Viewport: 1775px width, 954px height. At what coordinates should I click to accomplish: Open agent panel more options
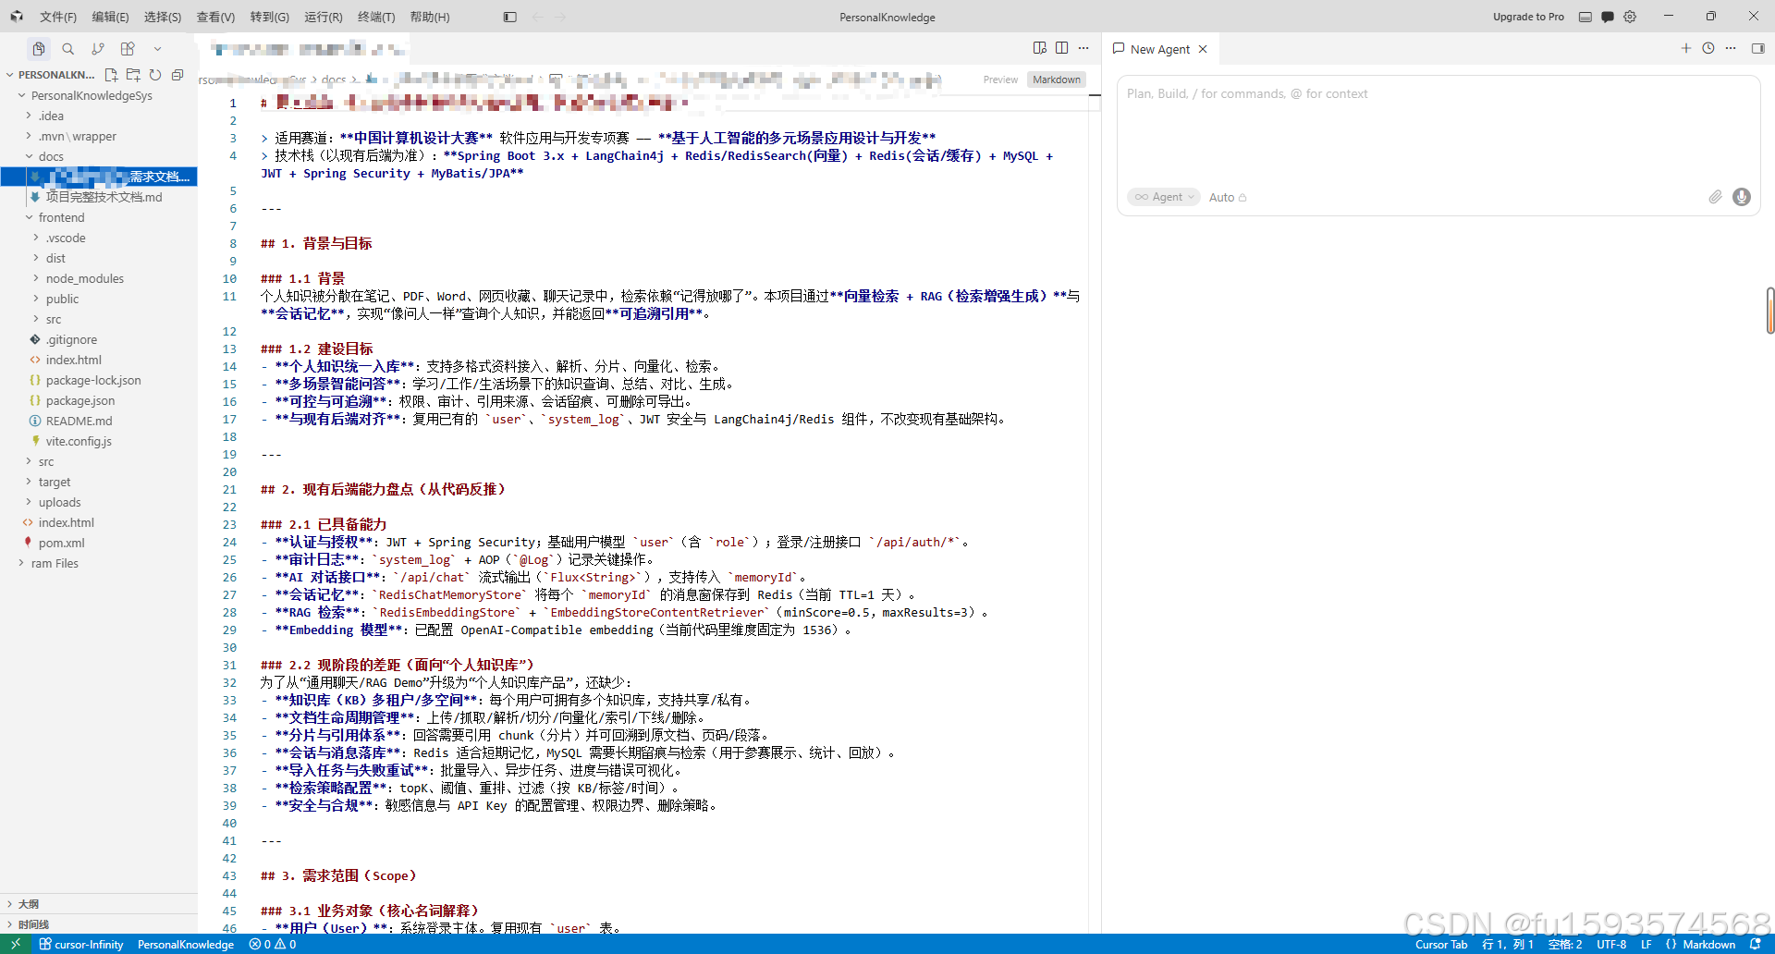click(1731, 48)
